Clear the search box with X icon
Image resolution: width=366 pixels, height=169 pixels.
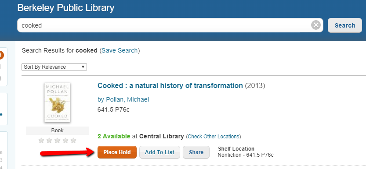(316, 25)
